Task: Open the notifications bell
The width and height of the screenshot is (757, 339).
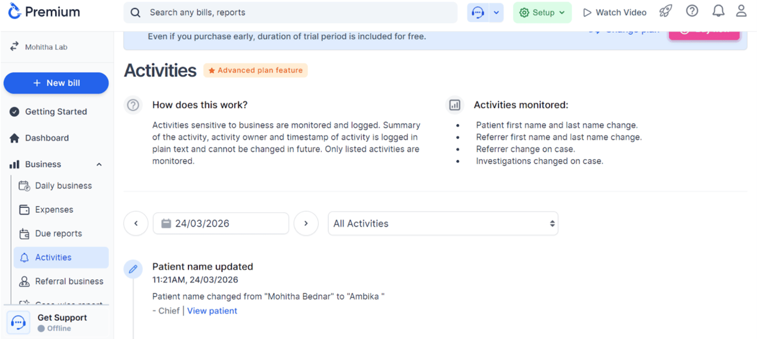Action: (x=718, y=11)
